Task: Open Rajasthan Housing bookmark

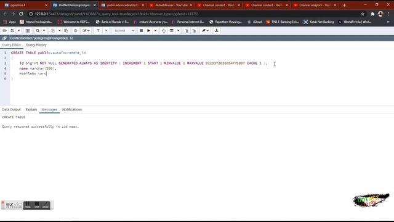Action: [225, 22]
